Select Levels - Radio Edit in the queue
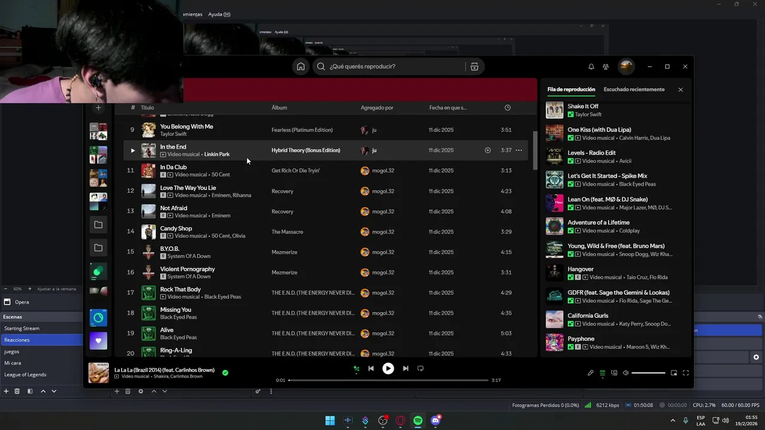Screen dimensions: 765x430 (x=616, y=157)
